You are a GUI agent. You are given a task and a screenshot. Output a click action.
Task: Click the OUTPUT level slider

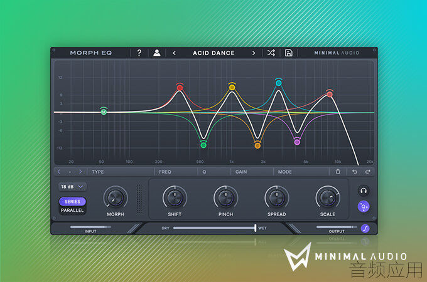tap(337, 227)
